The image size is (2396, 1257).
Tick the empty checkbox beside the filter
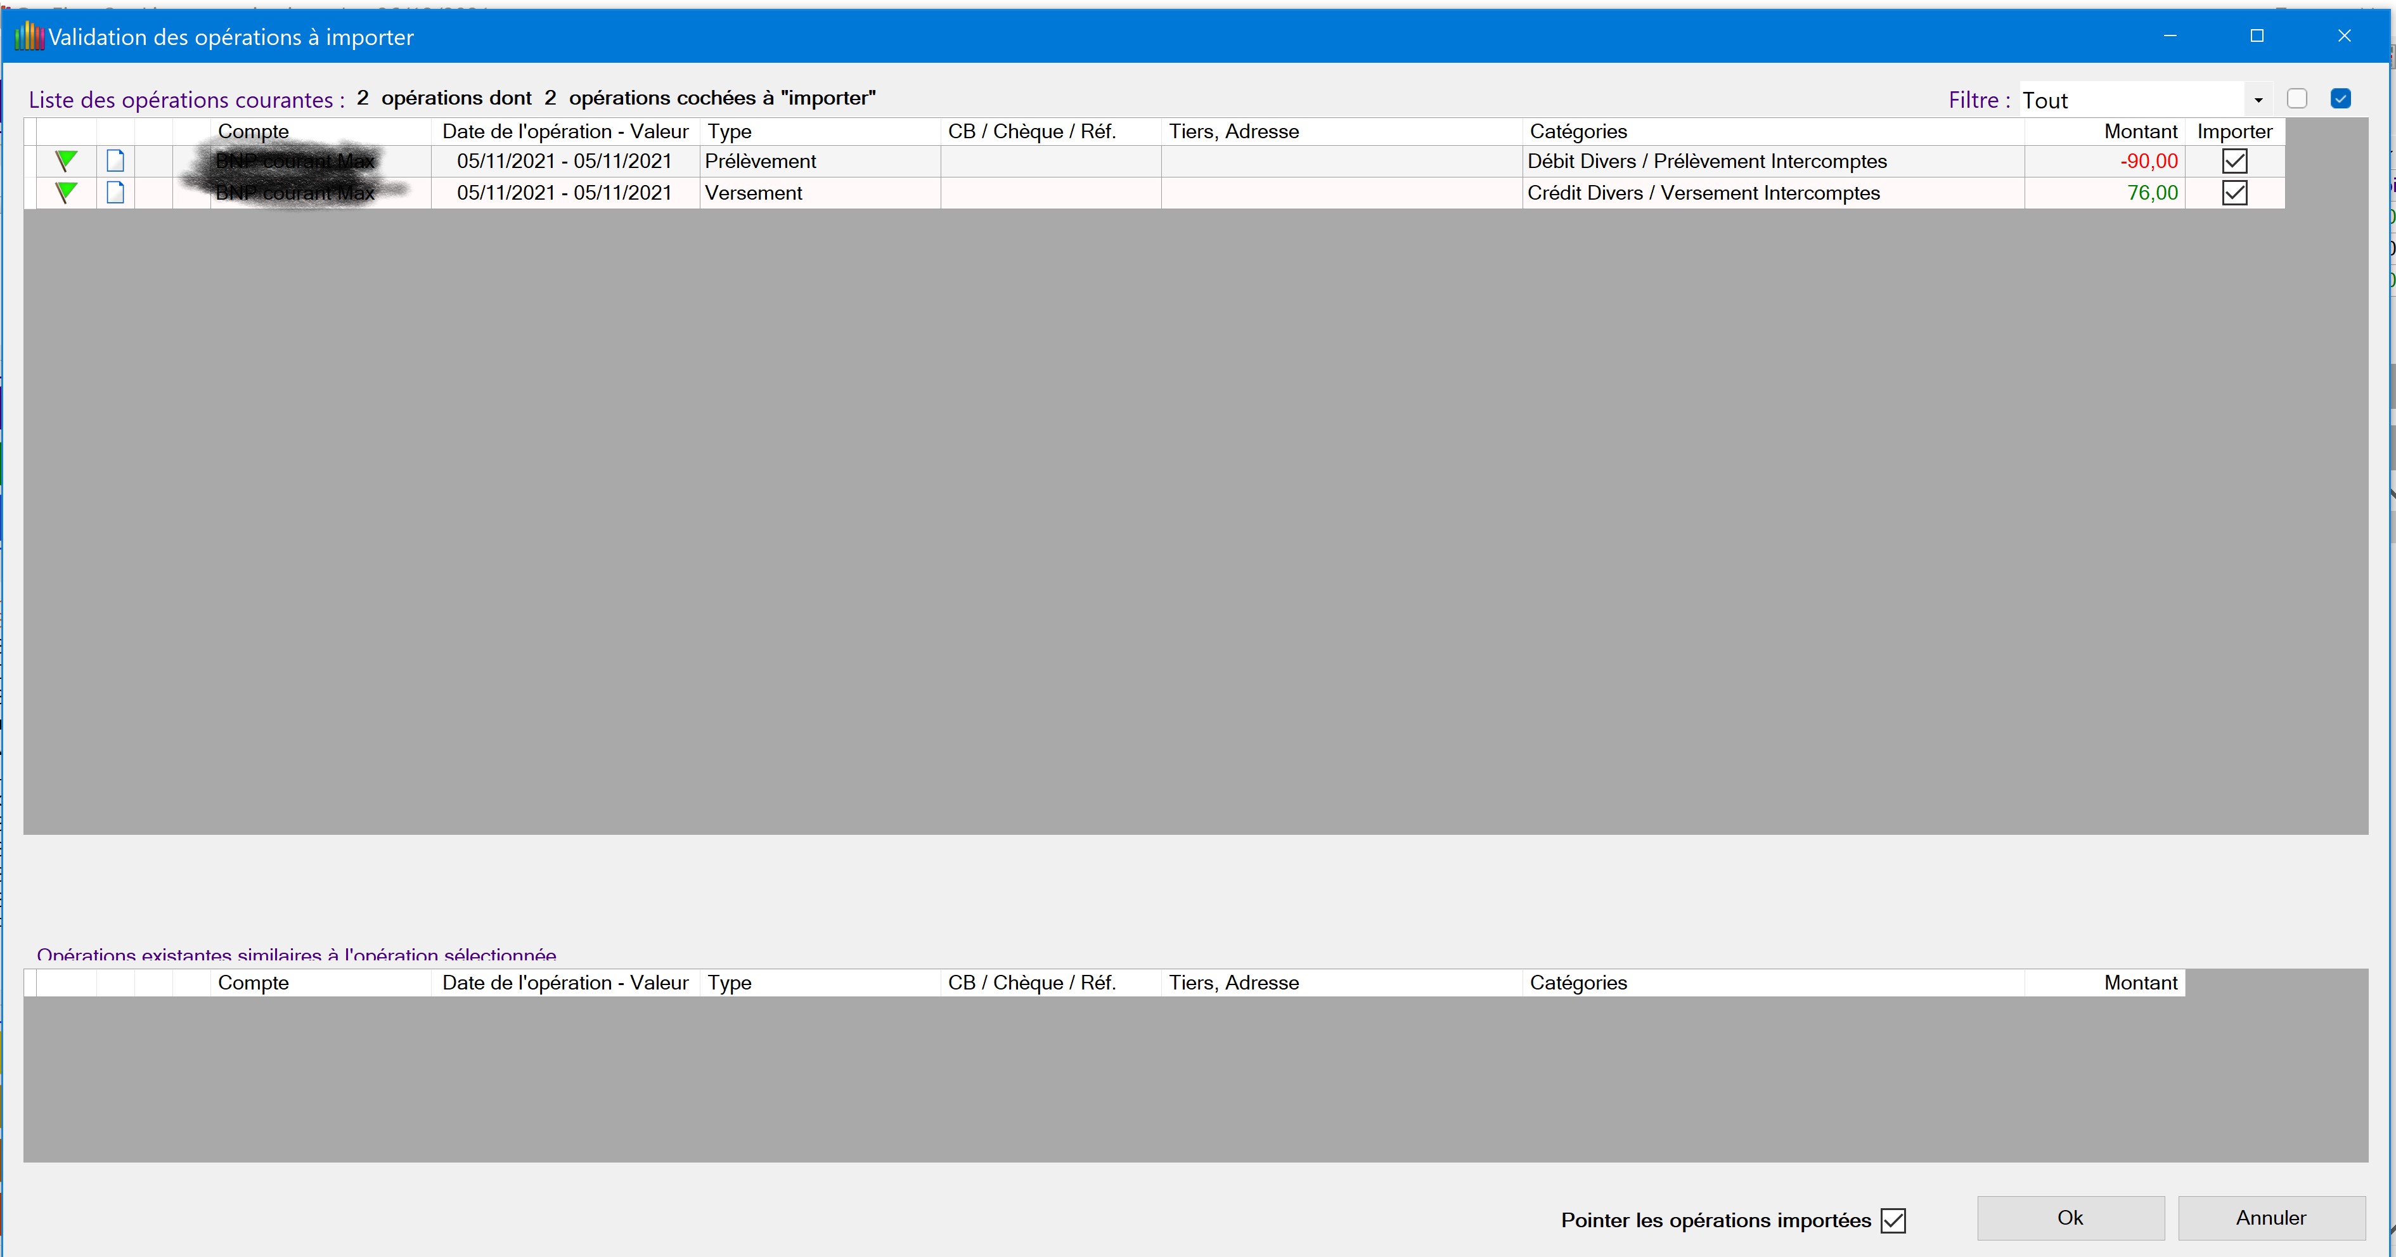pyautogui.click(x=2296, y=99)
